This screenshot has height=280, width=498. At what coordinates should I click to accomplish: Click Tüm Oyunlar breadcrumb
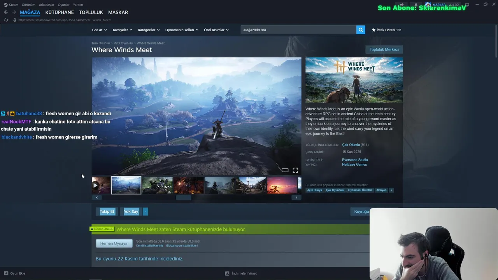tap(101, 43)
